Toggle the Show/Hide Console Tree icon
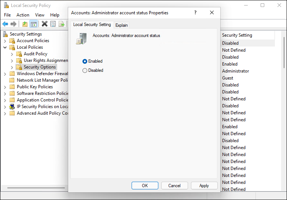Screen dimensions: 287x200 34,24
